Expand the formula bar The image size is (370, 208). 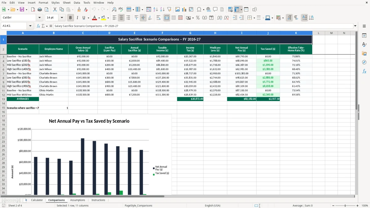click(355, 26)
